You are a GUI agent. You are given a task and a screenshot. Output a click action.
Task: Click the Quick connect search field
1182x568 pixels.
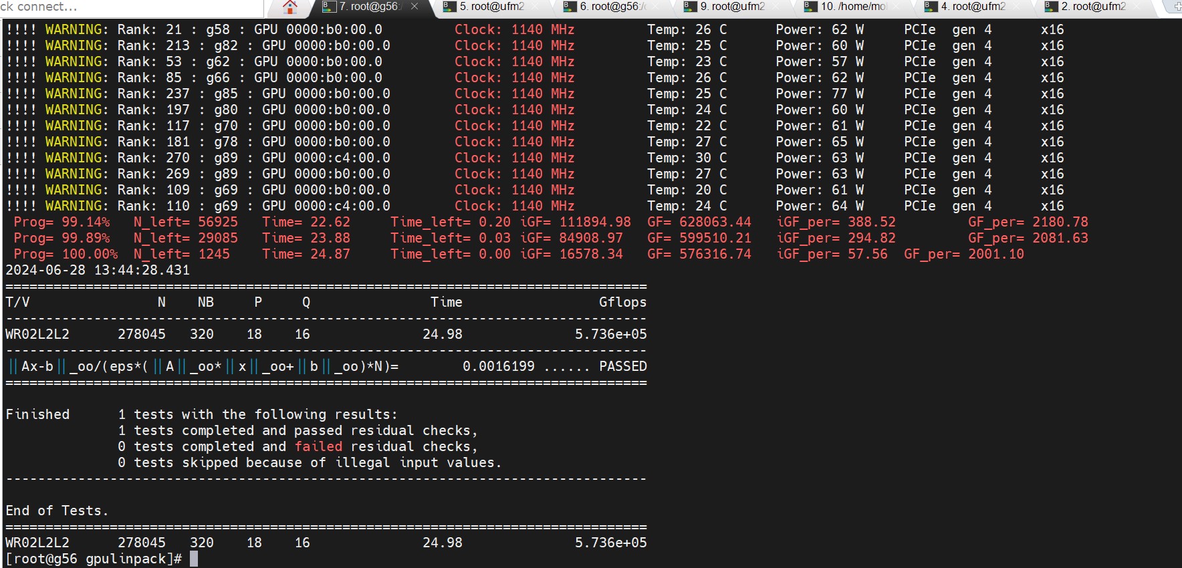pyautogui.click(x=132, y=7)
